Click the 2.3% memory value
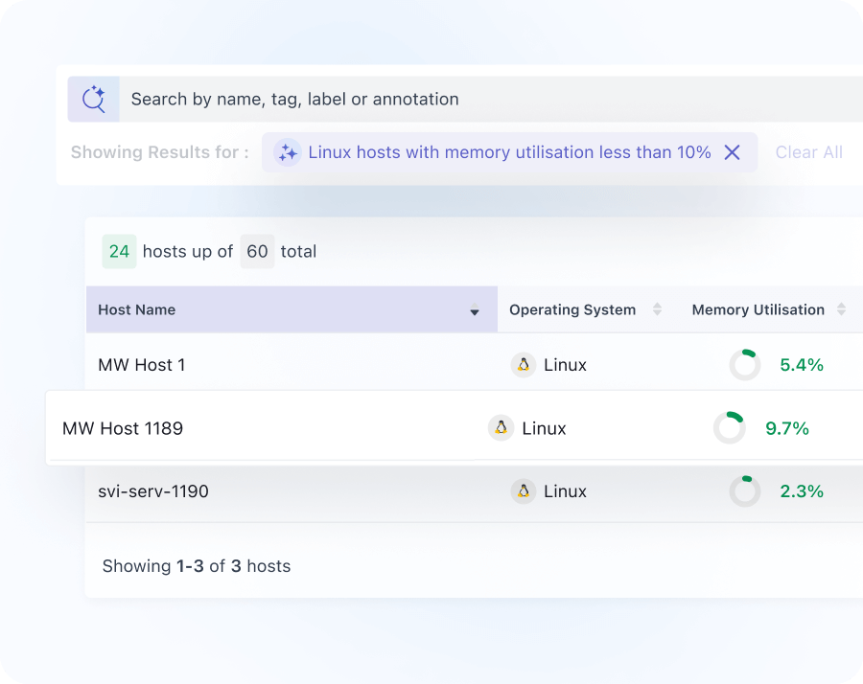 (802, 491)
